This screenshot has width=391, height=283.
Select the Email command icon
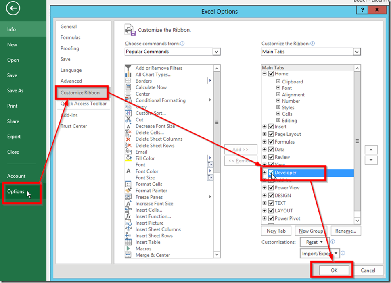(x=128, y=152)
